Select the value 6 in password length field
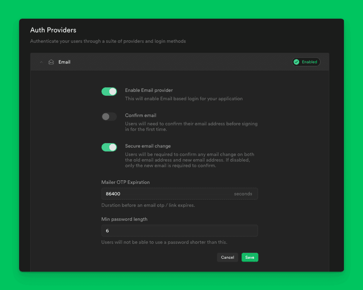Viewport: 363px width, 290px height. [x=108, y=231]
